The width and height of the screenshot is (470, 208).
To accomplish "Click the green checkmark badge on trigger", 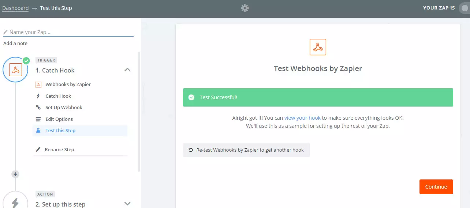I will coord(26,61).
